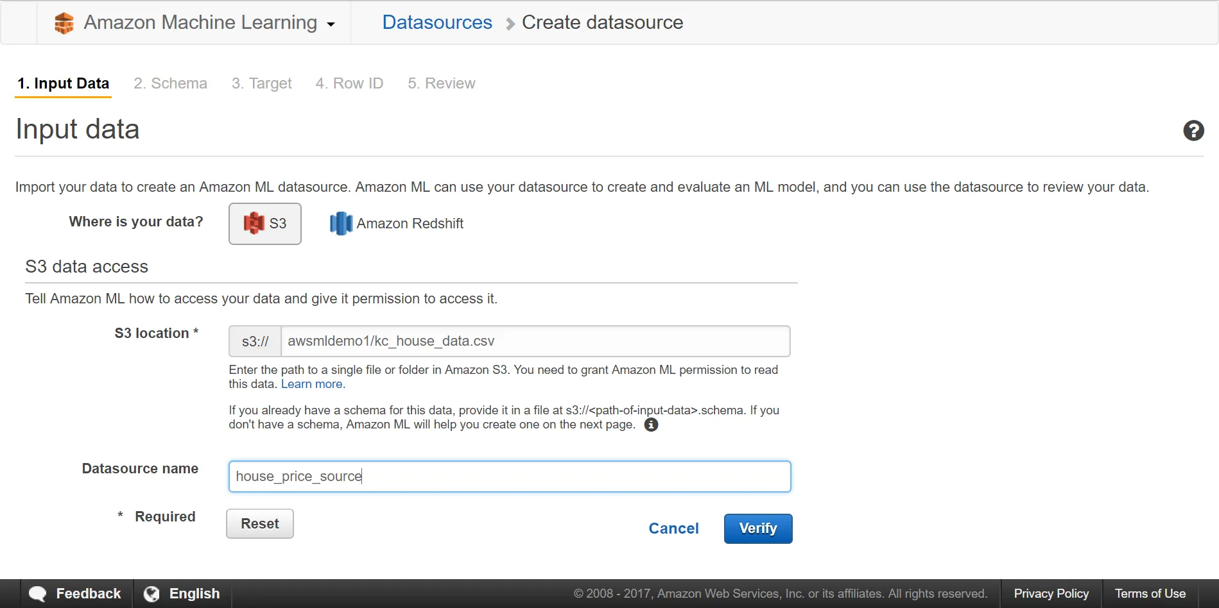Open the Terms of Use link
Viewport: 1219px width, 608px height.
point(1150,594)
